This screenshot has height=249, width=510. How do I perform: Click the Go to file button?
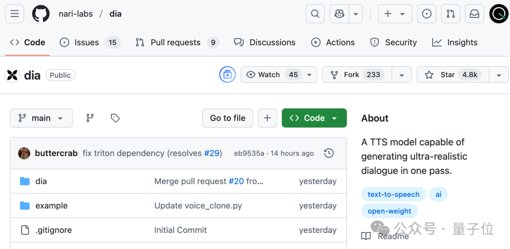[x=228, y=118]
